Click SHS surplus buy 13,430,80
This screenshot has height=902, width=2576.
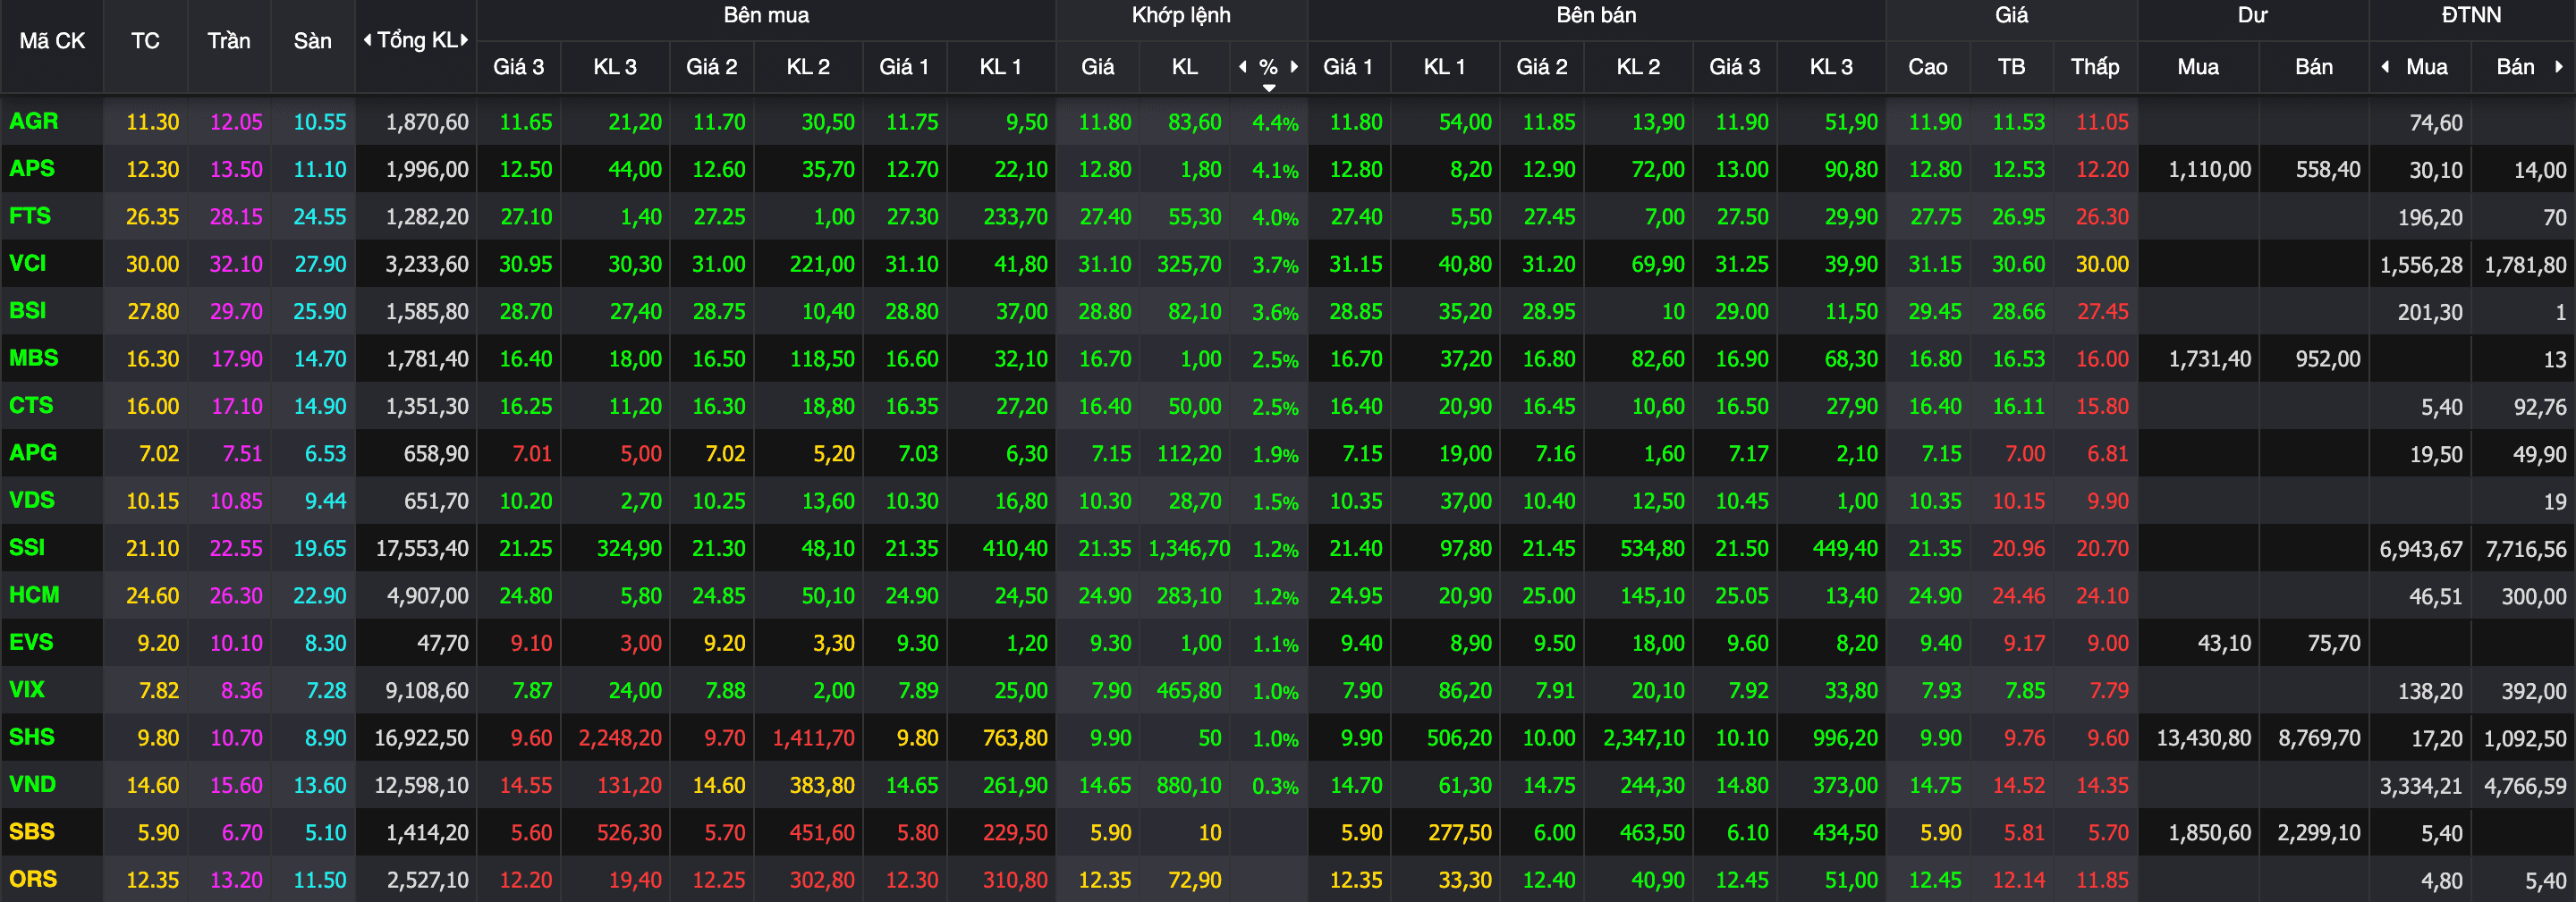pyautogui.click(x=2204, y=738)
